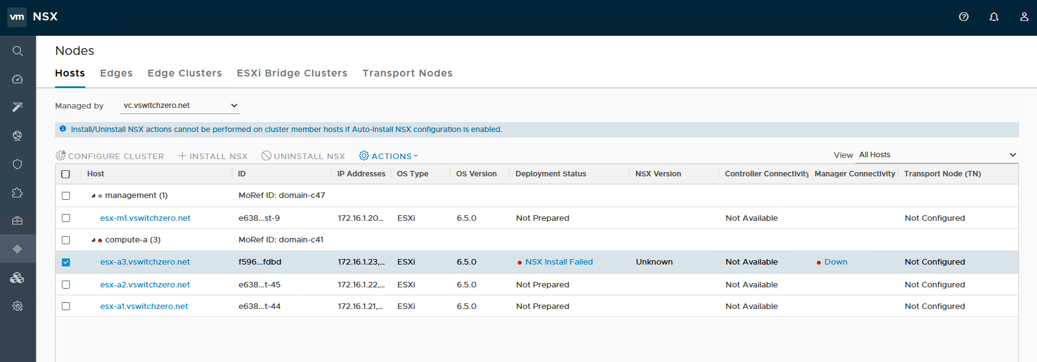
Task: Click the user account icon
Action: click(1024, 17)
